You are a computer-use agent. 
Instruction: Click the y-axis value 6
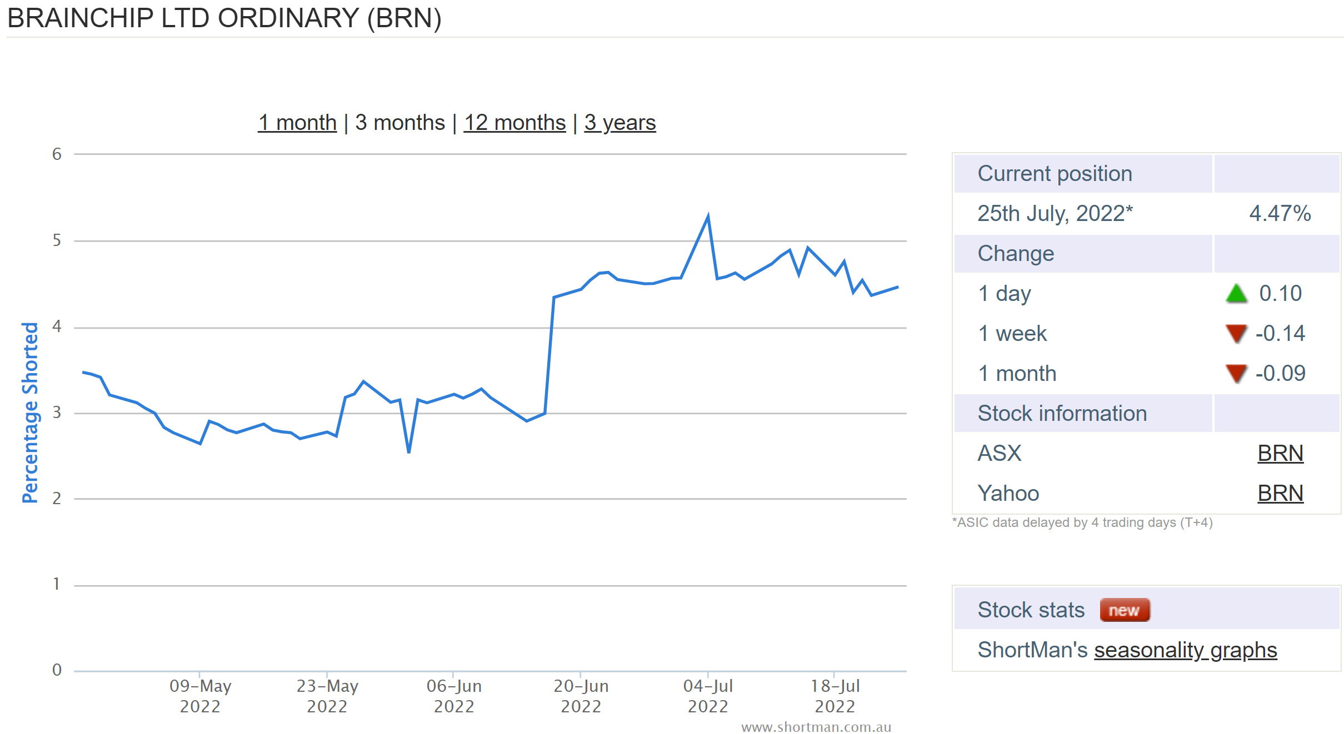pos(57,154)
